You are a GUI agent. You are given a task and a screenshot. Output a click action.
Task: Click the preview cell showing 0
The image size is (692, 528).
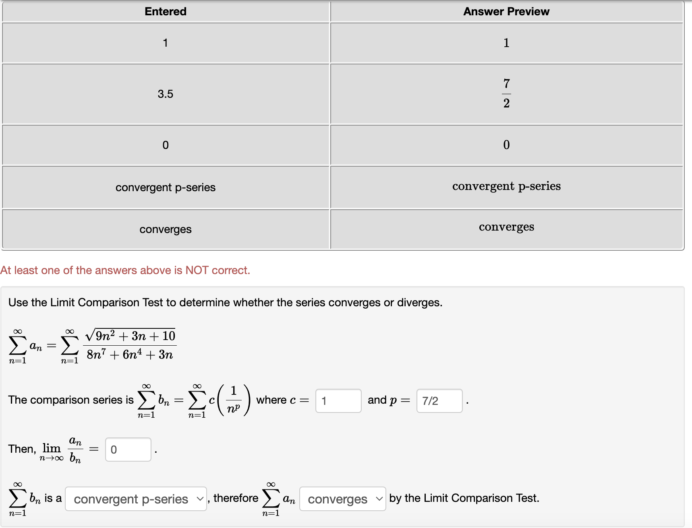coord(506,145)
